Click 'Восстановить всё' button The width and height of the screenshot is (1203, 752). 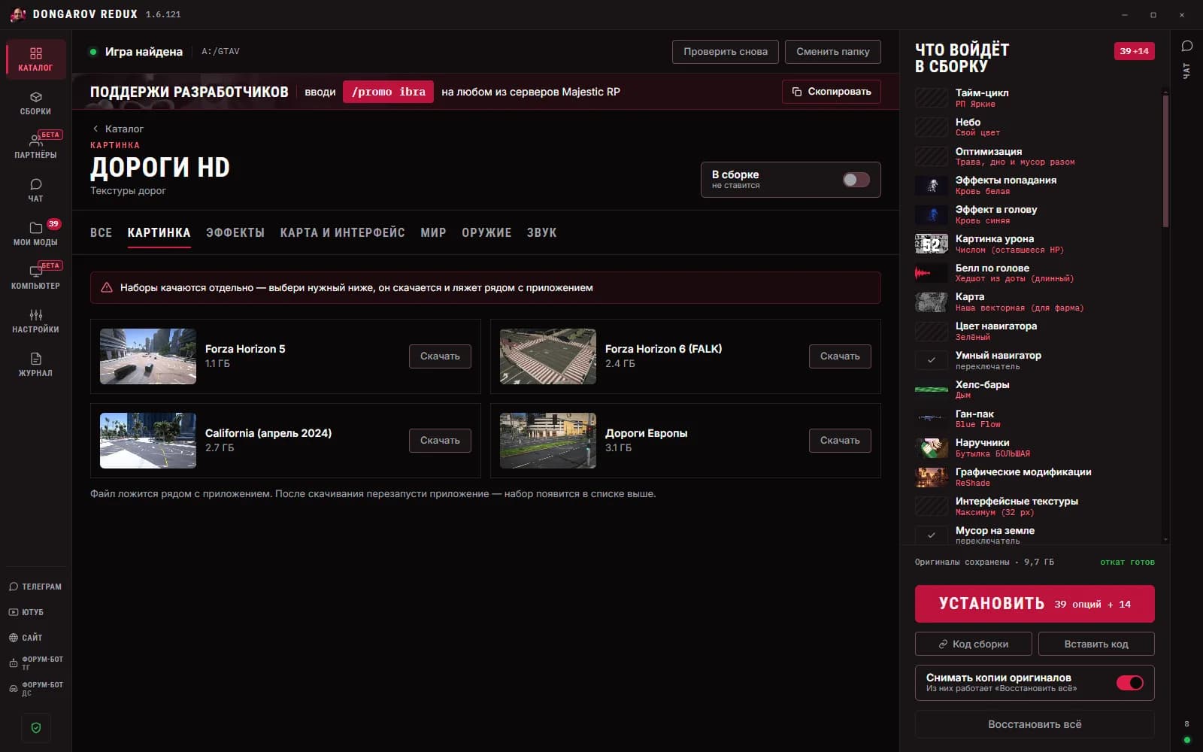click(x=1035, y=724)
